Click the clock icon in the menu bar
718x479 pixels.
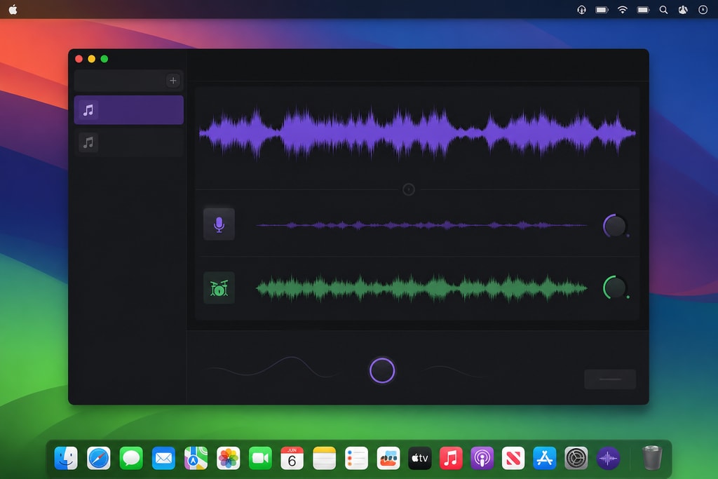pyautogui.click(x=703, y=10)
